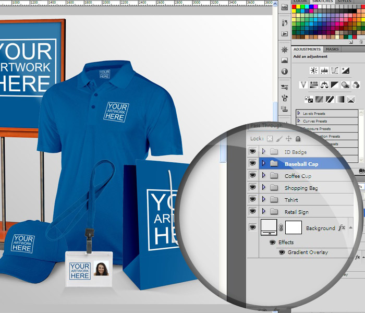This screenshot has width=365, height=313.
Task: Click the Background layer mask link icon
Action: (281, 227)
